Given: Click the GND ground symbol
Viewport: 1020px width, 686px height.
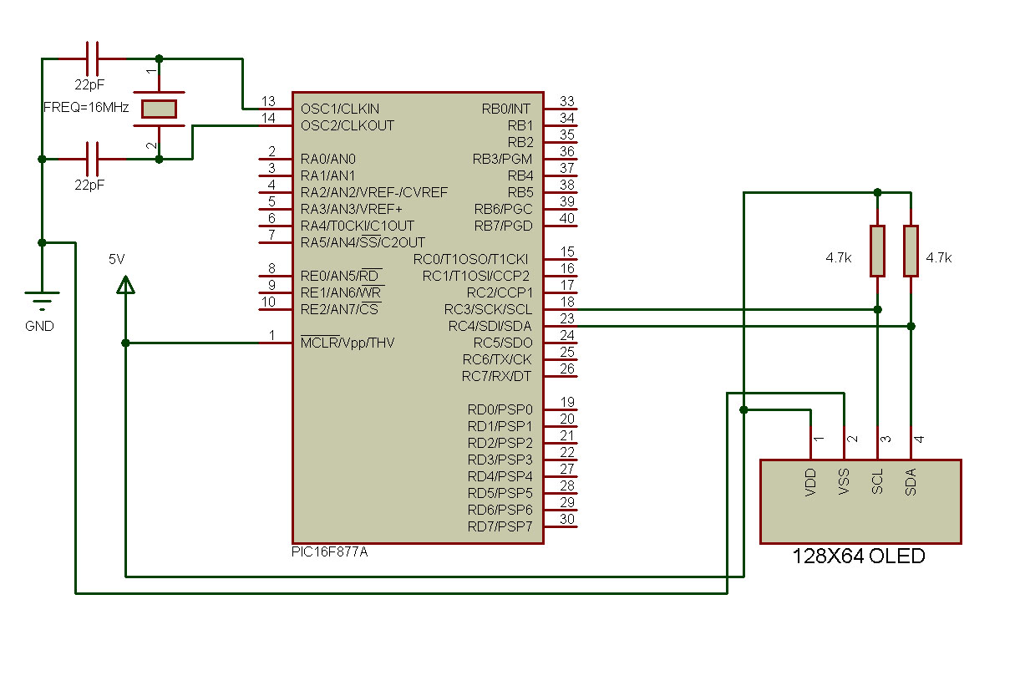Looking at the screenshot, I should tap(42, 298).
